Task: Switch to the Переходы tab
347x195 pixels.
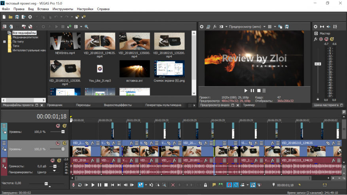Action: tap(83, 105)
